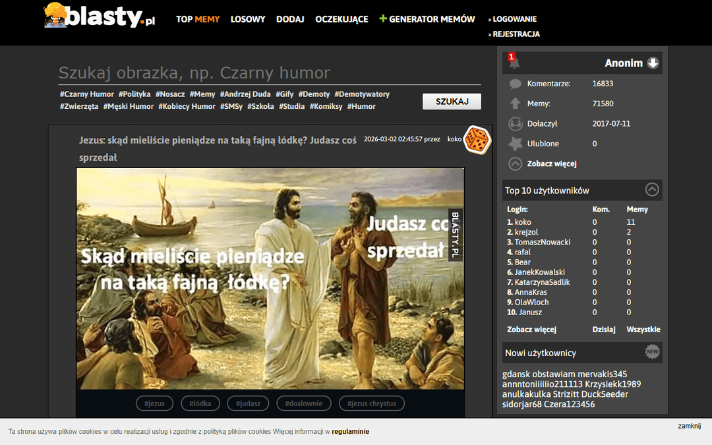The image size is (712, 445).
Task: Open user rafal in Top 10 list
Action: pos(523,252)
